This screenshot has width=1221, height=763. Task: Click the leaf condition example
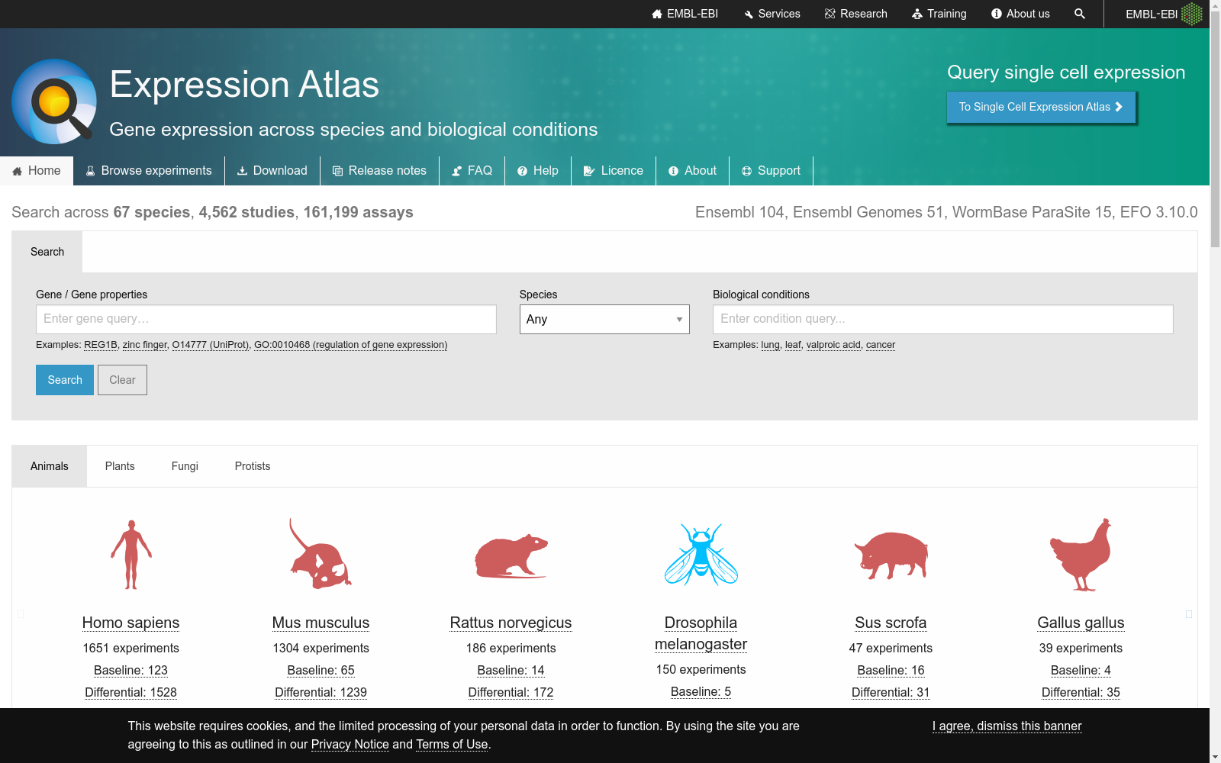coord(793,345)
